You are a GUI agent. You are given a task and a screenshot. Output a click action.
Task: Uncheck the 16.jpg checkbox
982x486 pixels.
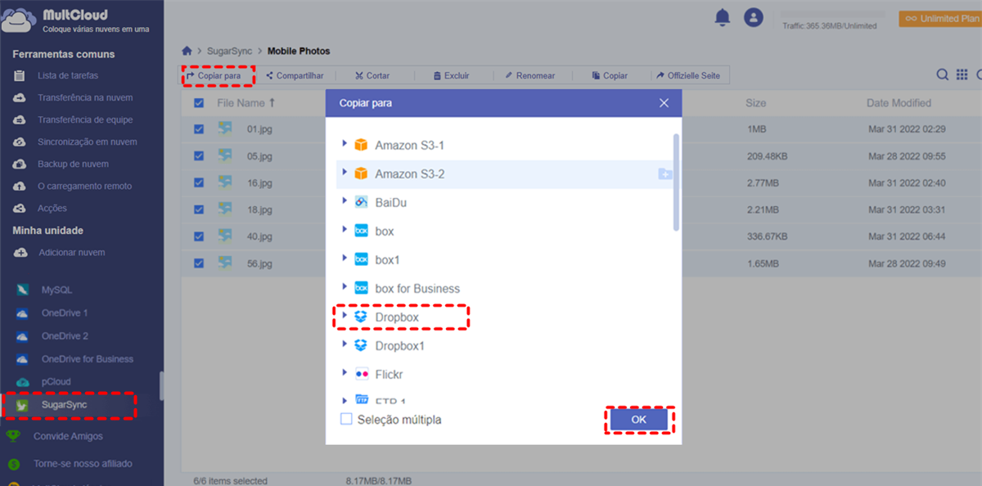[199, 182]
